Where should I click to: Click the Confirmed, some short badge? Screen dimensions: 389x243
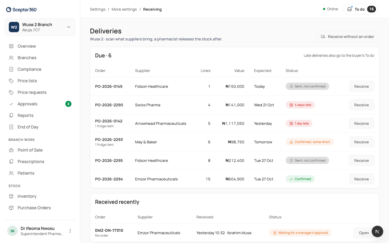click(x=310, y=142)
